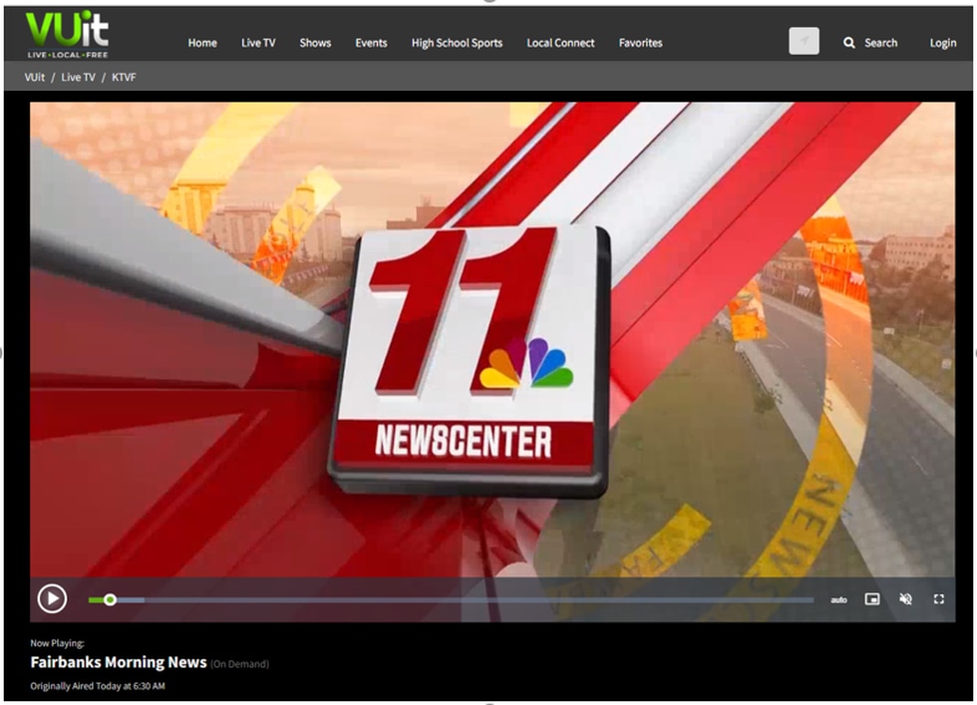977x705 pixels.
Task: Unmute the video audio
Action: 905,599
